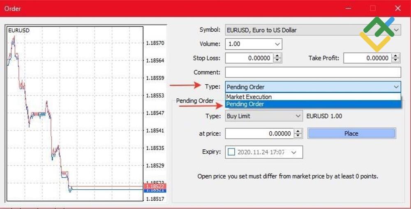The height and width of the screenshot is (209, 411).
Task: Click the Comment text field
Action: coord(312,72)
